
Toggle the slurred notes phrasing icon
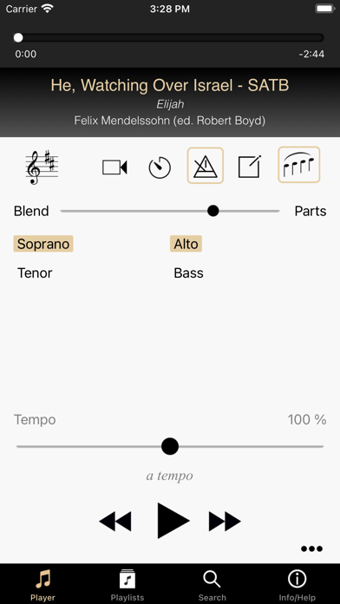298,165
